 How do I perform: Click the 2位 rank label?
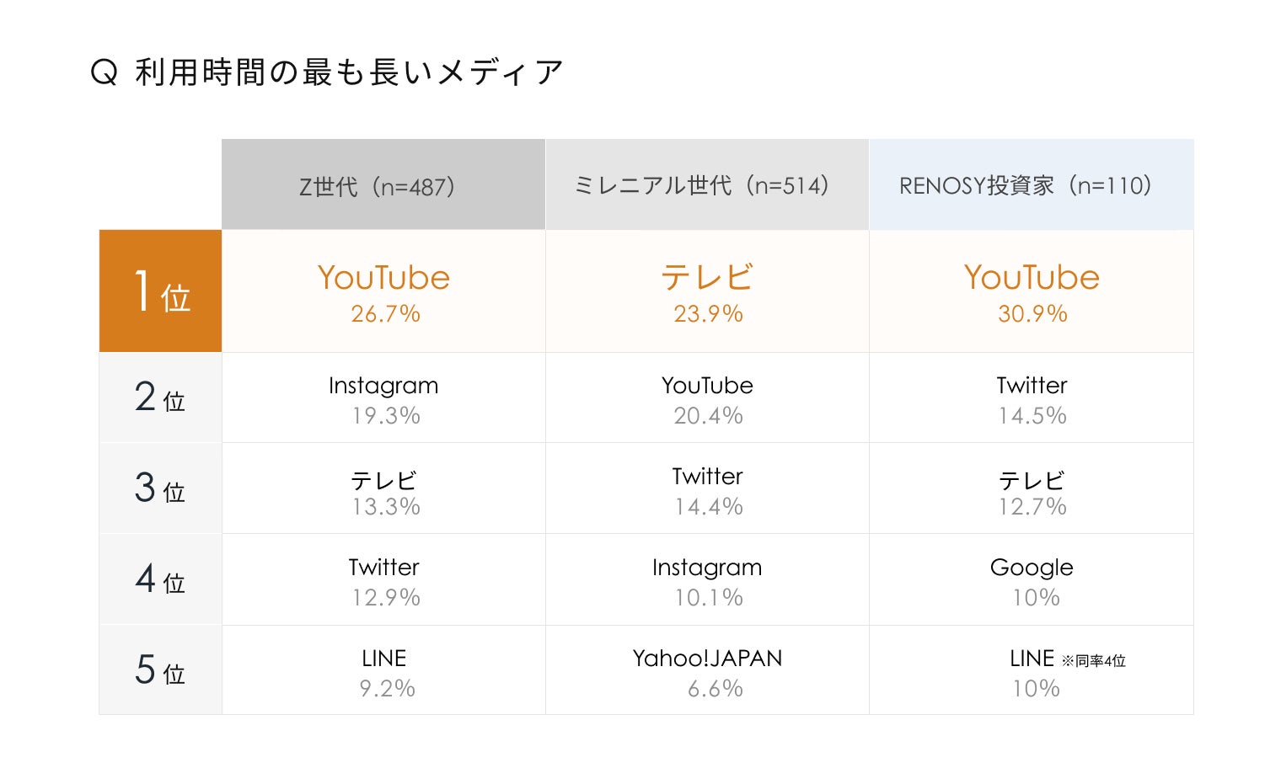coord(160,397)
